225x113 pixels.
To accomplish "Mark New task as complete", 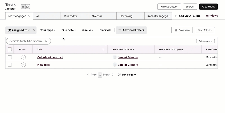I will click(x=23, y=65).
